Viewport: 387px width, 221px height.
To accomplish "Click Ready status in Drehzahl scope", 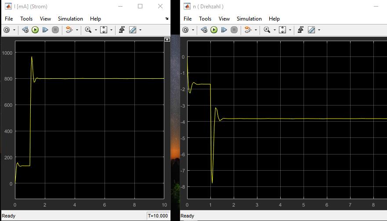I will point(187,216).
